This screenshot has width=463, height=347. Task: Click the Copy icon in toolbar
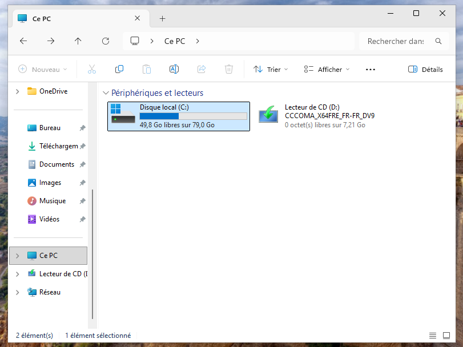119,69
